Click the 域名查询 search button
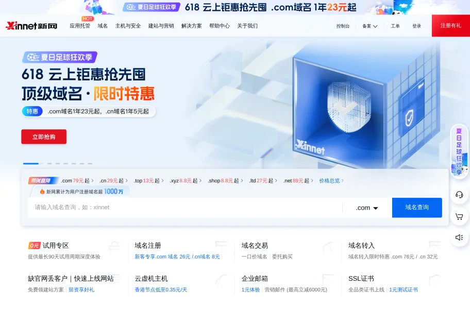This screenshot has width=470, height=309. click(417, 208)
